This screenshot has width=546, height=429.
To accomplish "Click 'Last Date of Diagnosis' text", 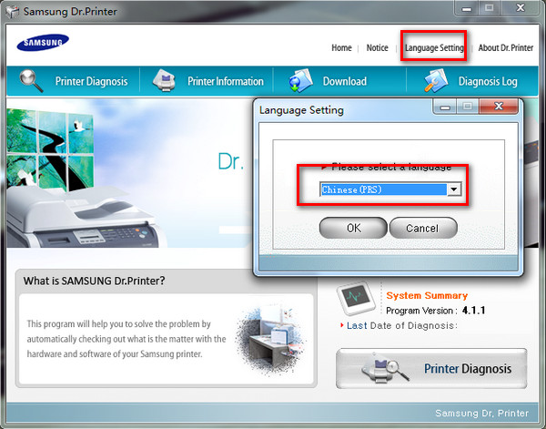I will [x=402, y=326].
